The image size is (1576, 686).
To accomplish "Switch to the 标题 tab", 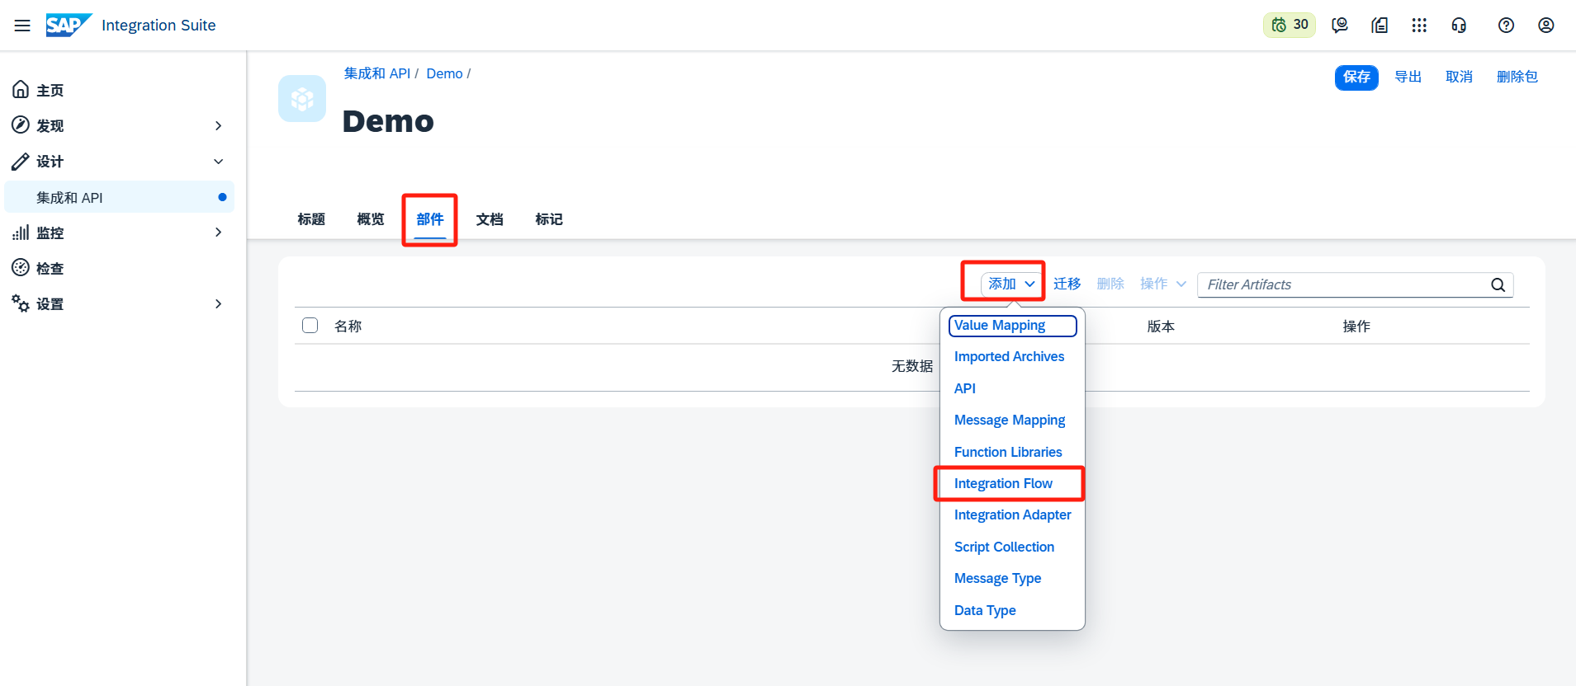I will pyautogui.click(x=311, y=219).
